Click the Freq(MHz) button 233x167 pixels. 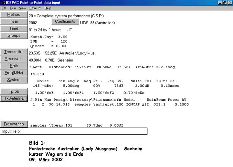point(14,73)
